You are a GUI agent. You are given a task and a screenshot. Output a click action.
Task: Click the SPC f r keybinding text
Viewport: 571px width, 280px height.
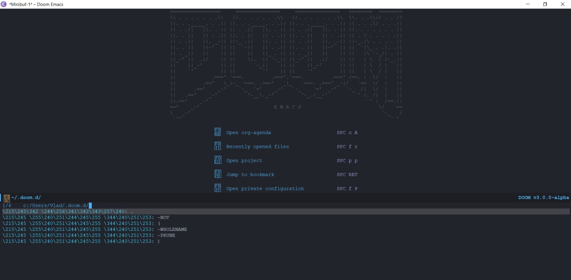tap(347, 146)
